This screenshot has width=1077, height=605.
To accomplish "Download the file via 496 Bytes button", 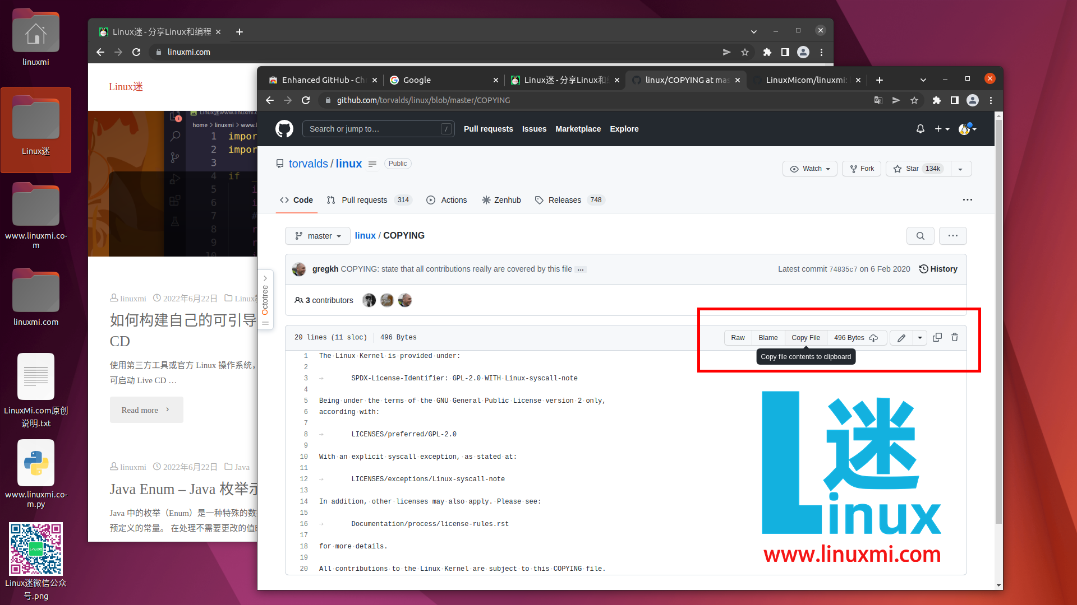I will 856,338.
